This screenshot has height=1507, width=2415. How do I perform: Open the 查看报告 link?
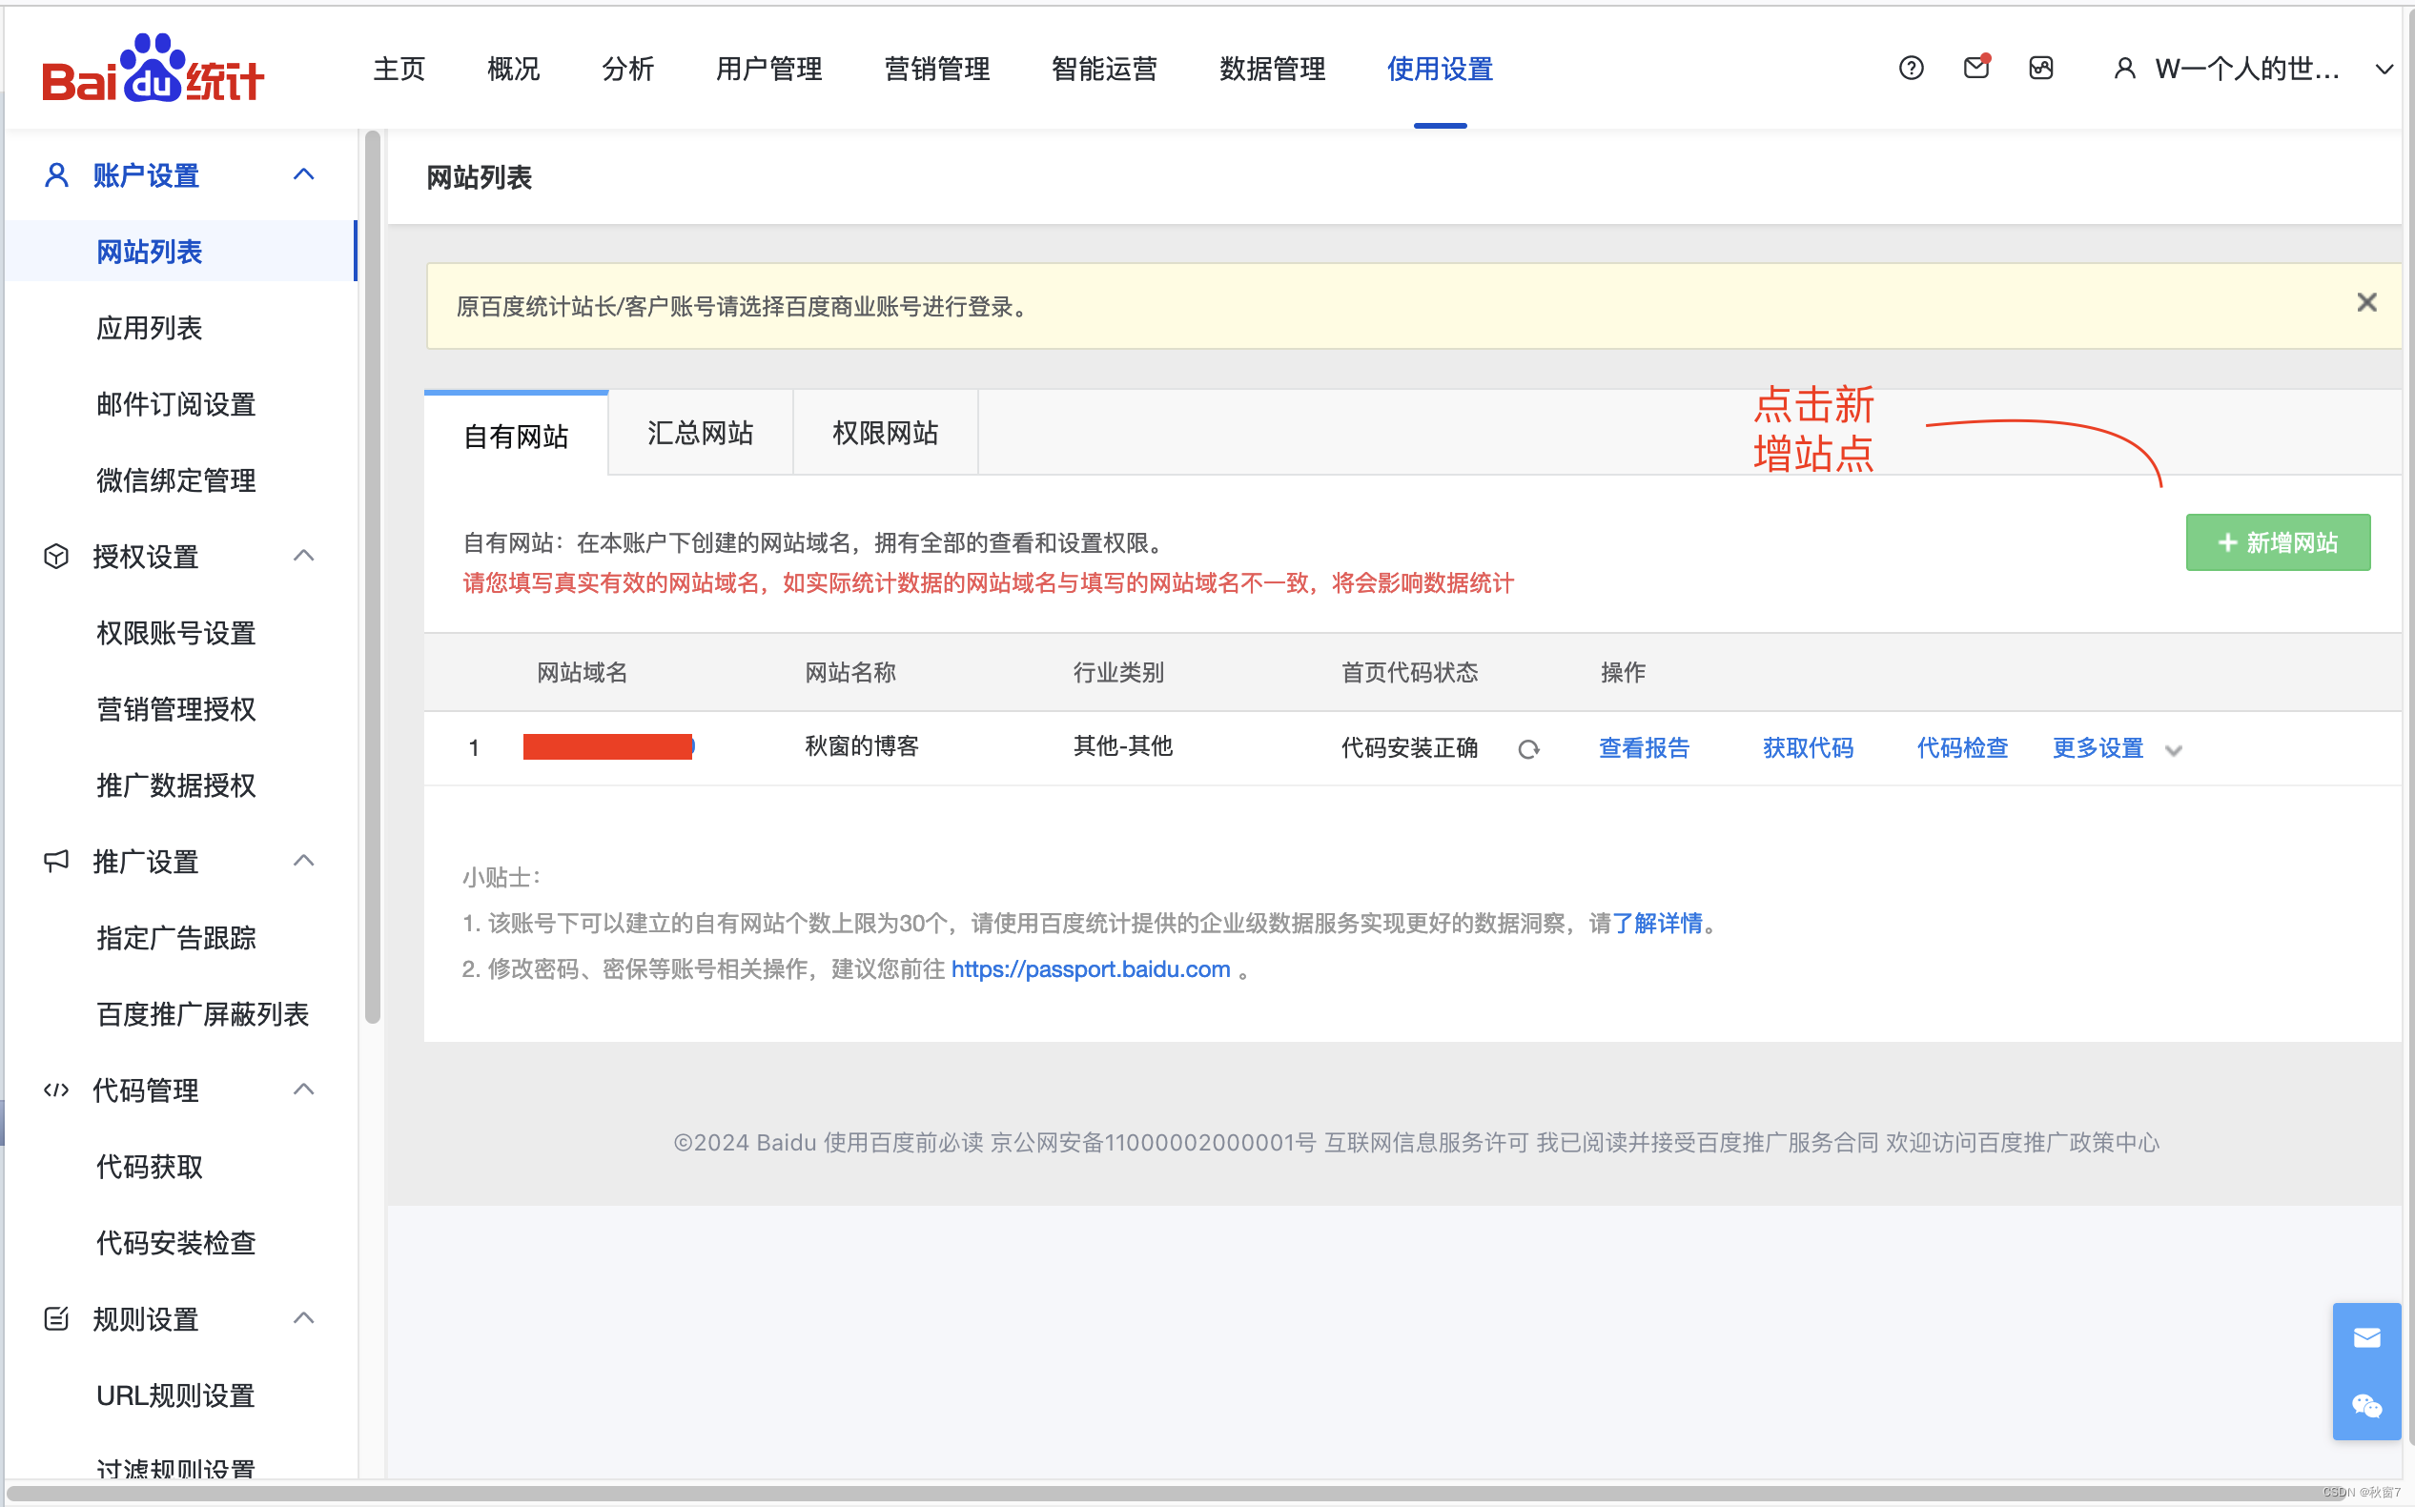1644,748
